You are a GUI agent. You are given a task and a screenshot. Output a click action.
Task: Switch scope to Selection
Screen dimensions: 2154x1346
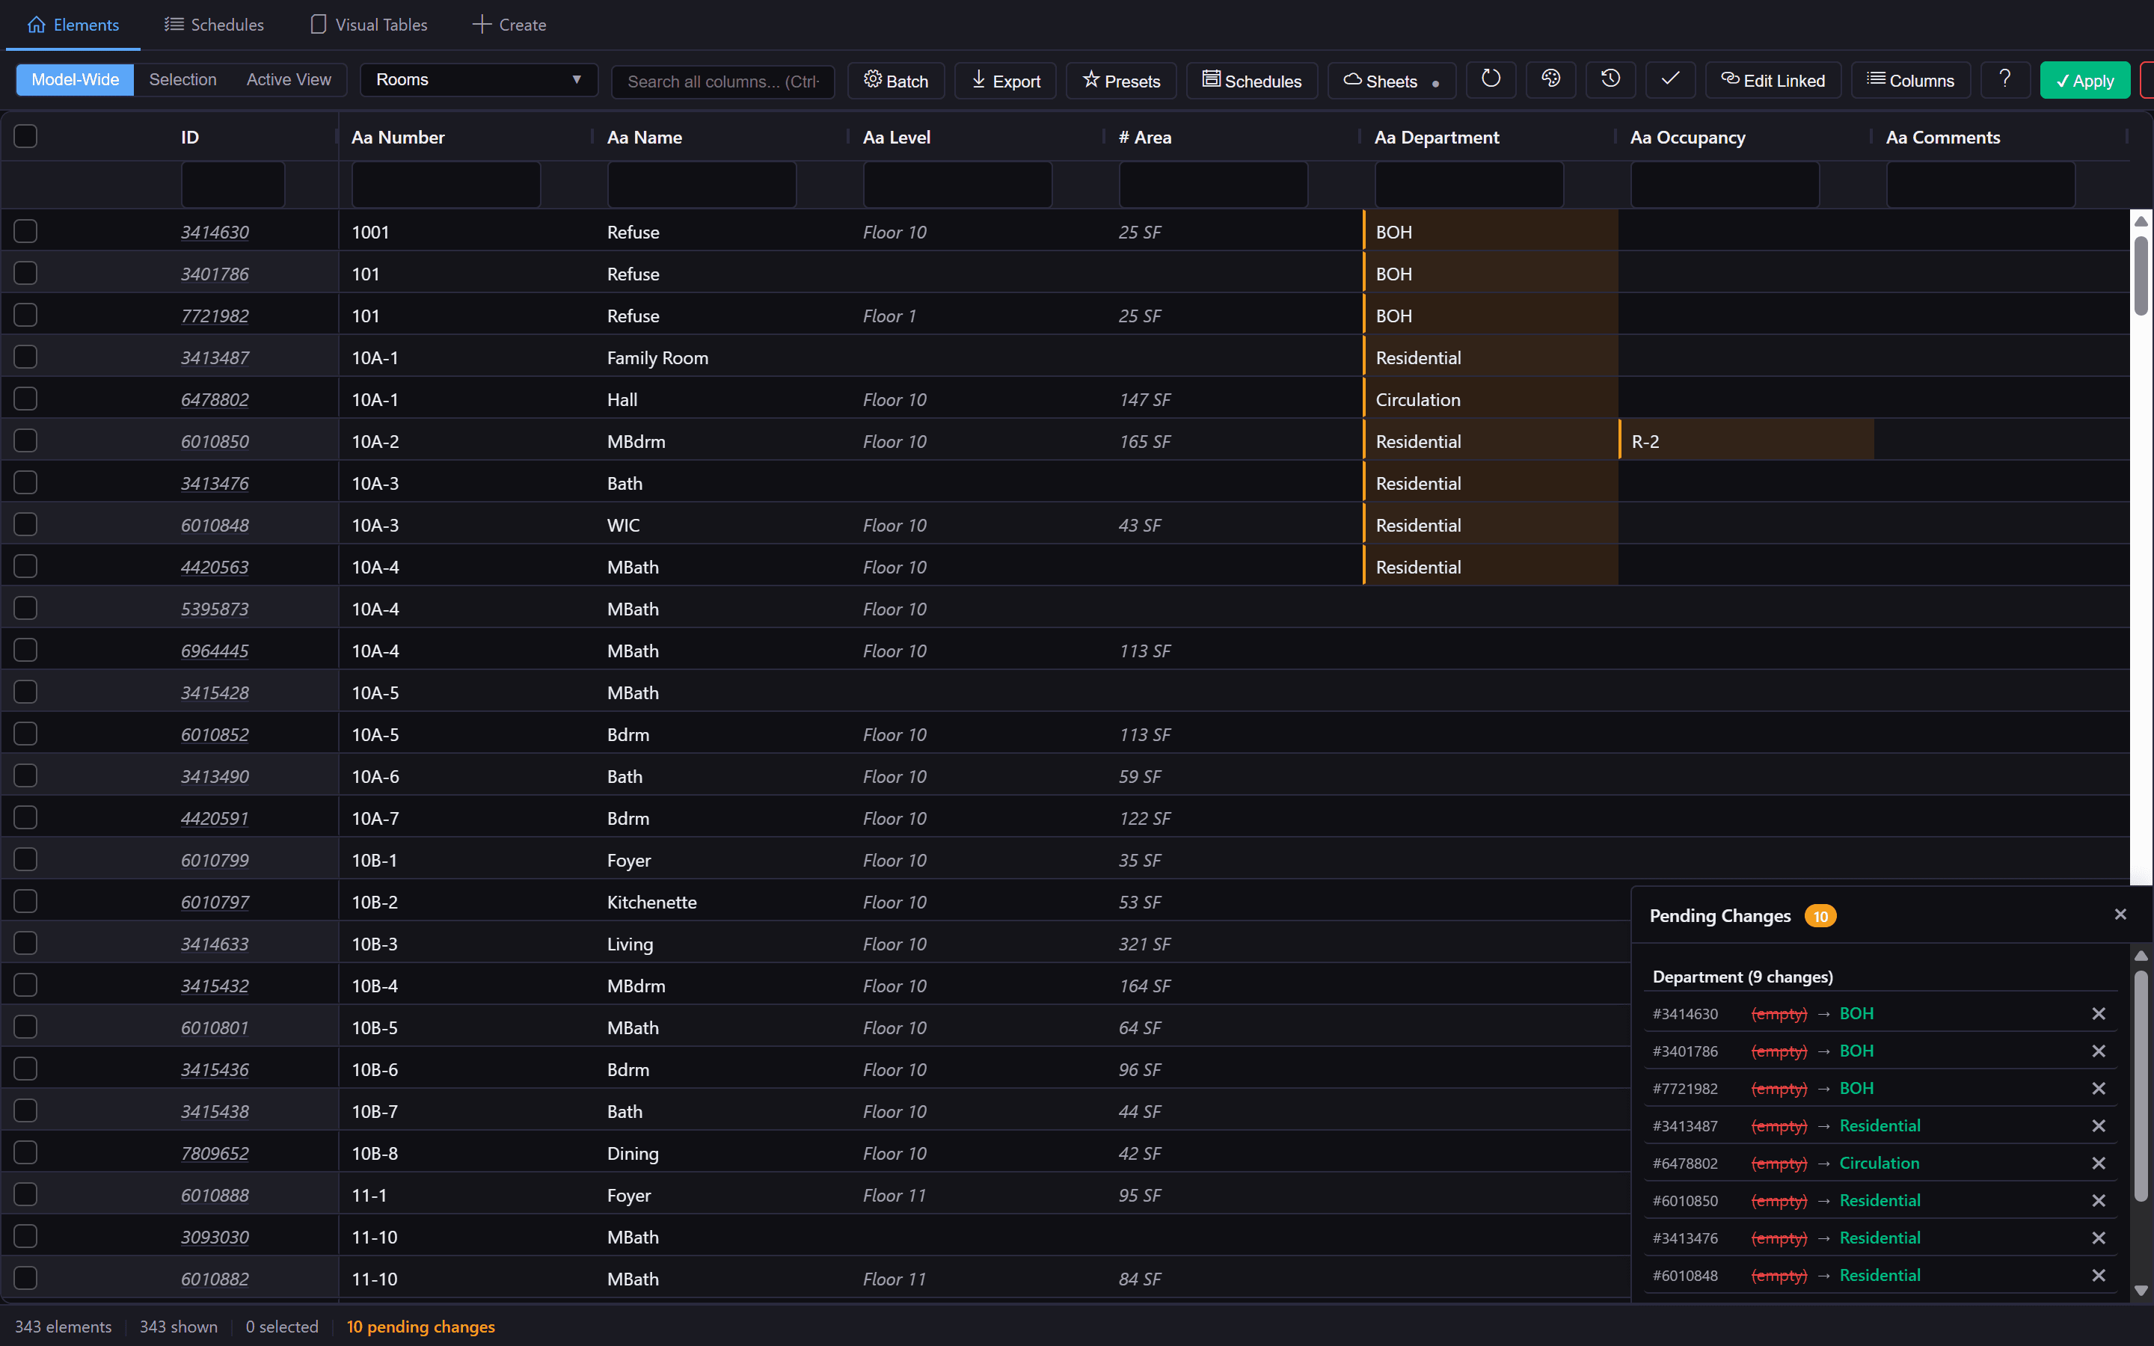[182, 79]
